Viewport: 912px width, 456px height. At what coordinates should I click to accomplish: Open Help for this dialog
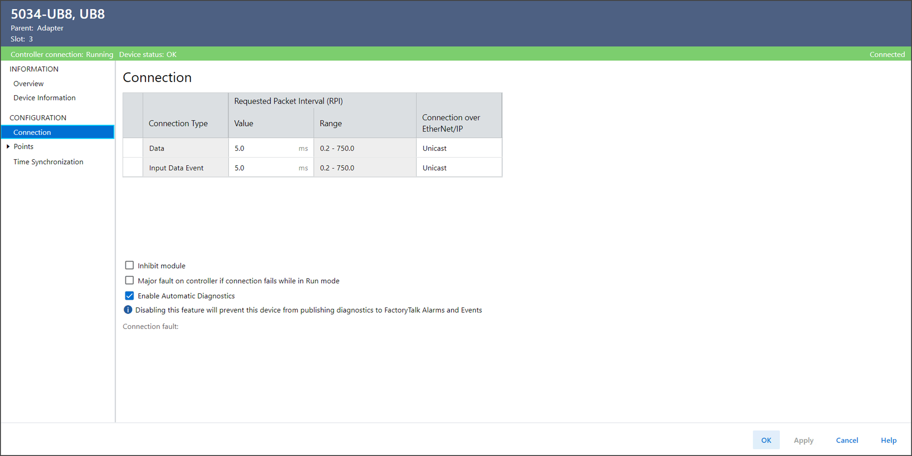[x=889, y=440]
